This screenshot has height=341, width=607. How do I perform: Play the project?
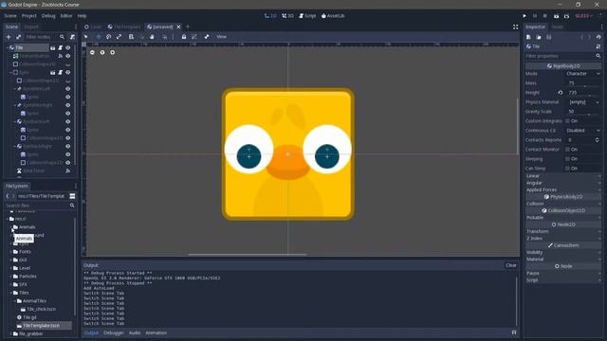click(x=524, y=16)
